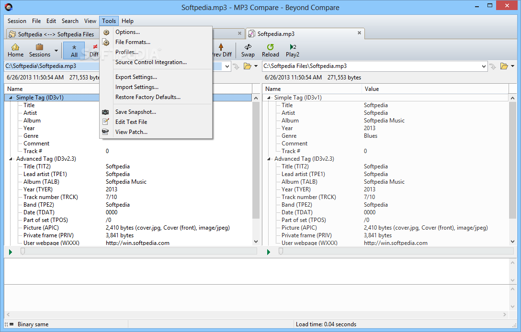Expand the left browse folder dropdown arrow
Screen dimensions: 521x332
pos(256,66)
